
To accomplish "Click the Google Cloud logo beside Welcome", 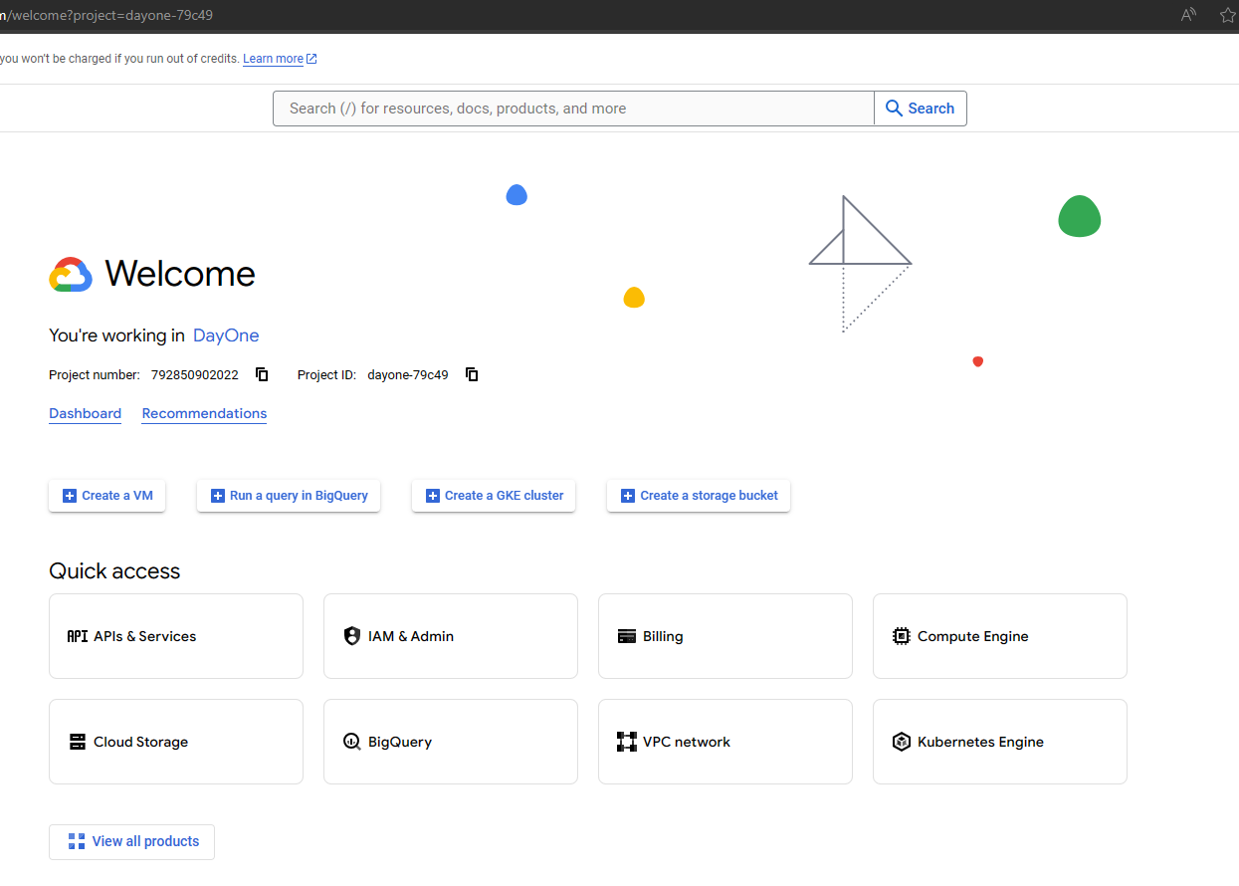I will [71, 275].
